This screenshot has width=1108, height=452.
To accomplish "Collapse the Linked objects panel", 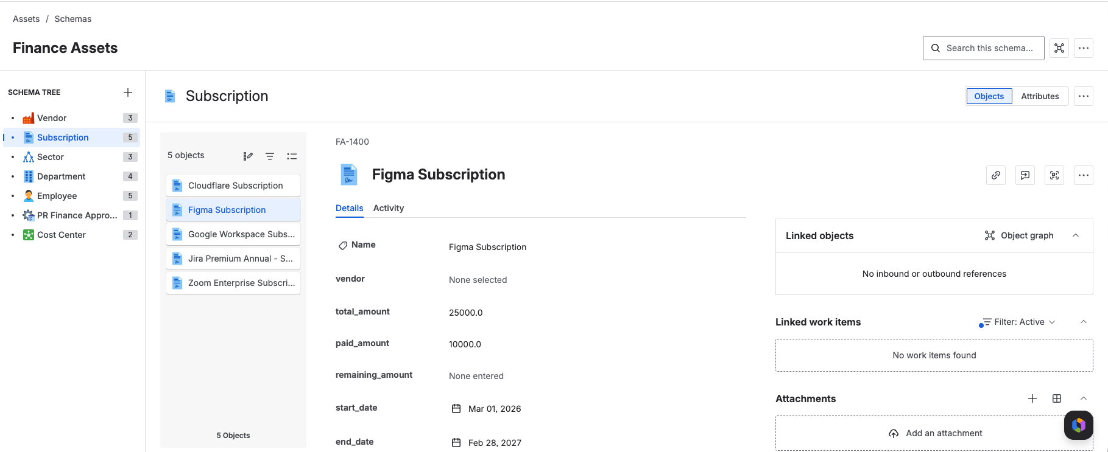I will tap(1076, 235).
